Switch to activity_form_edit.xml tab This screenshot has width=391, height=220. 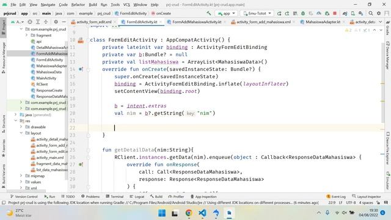pyautogui.click(x=93, y=22)
